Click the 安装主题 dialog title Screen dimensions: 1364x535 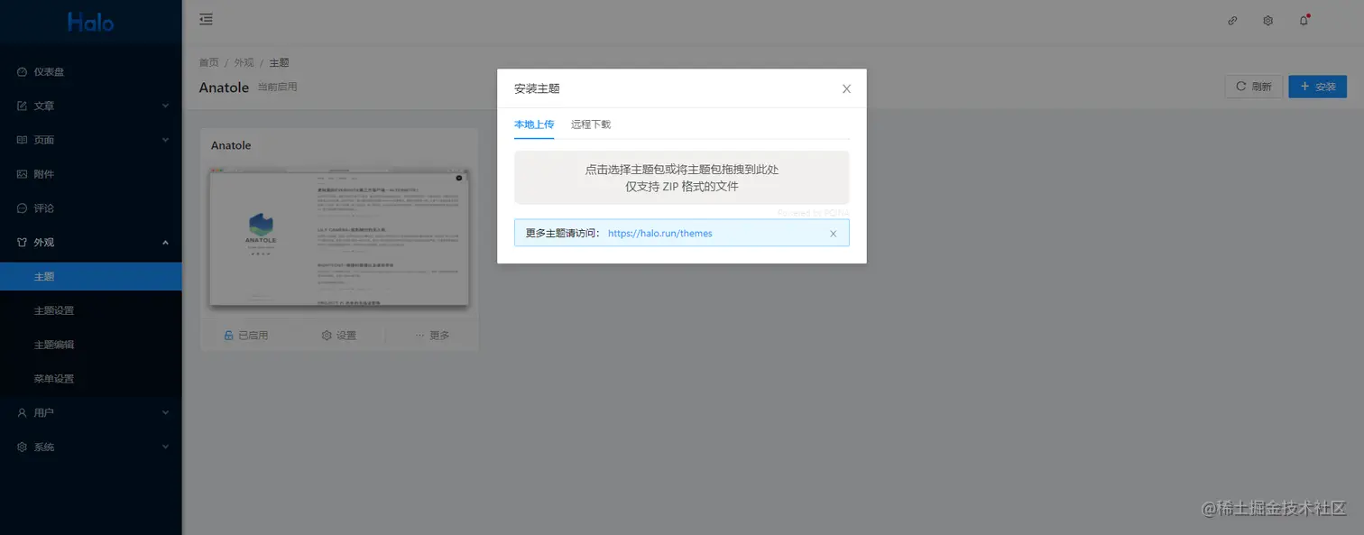pyautogui.click(x=537, y=88)
